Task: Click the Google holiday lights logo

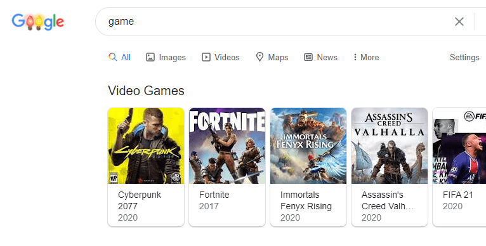Action: [38, 22]
